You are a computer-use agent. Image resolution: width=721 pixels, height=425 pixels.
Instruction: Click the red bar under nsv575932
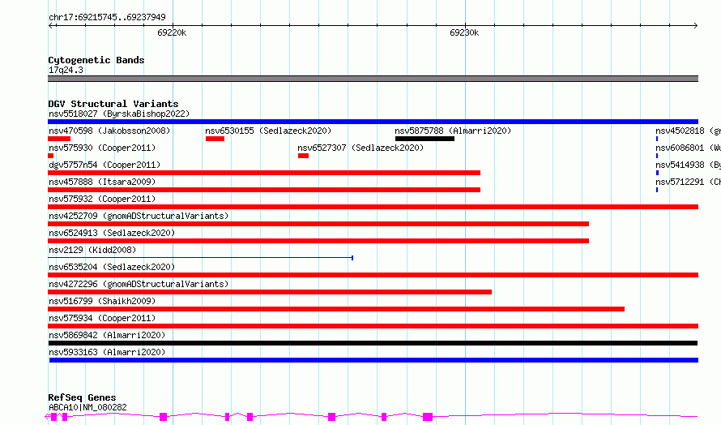click(x=373, y=207)
